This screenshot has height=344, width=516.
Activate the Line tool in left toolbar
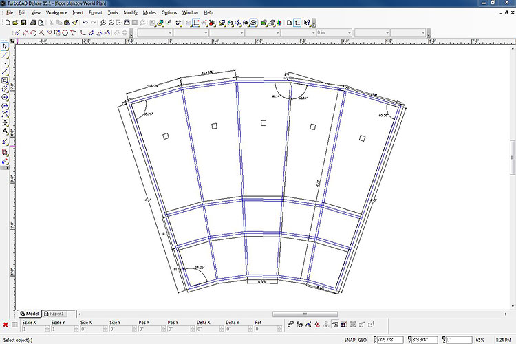pyautogui.click(x=5, y=72)
